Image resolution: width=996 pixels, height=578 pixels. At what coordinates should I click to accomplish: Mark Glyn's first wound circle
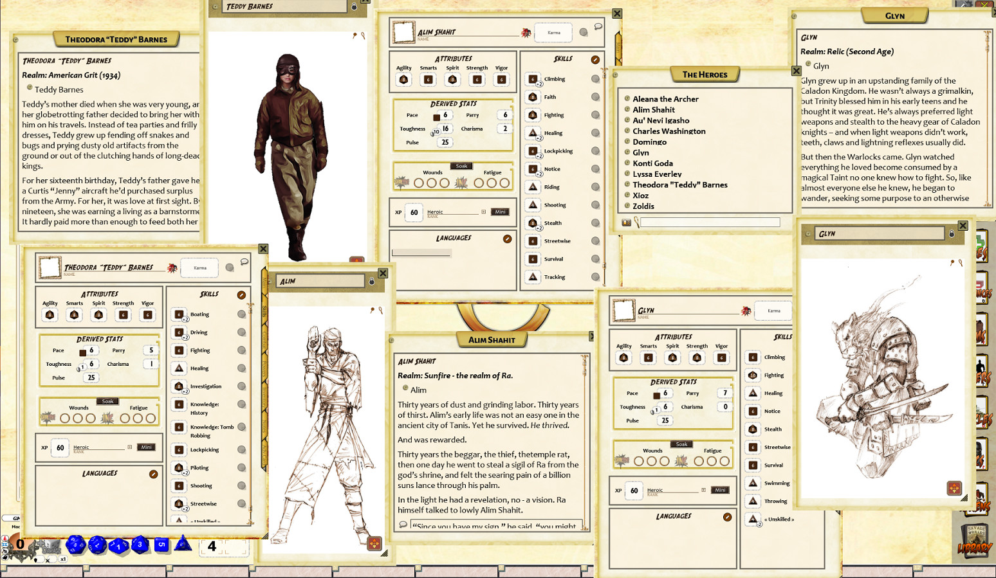(x=638, y=460)
